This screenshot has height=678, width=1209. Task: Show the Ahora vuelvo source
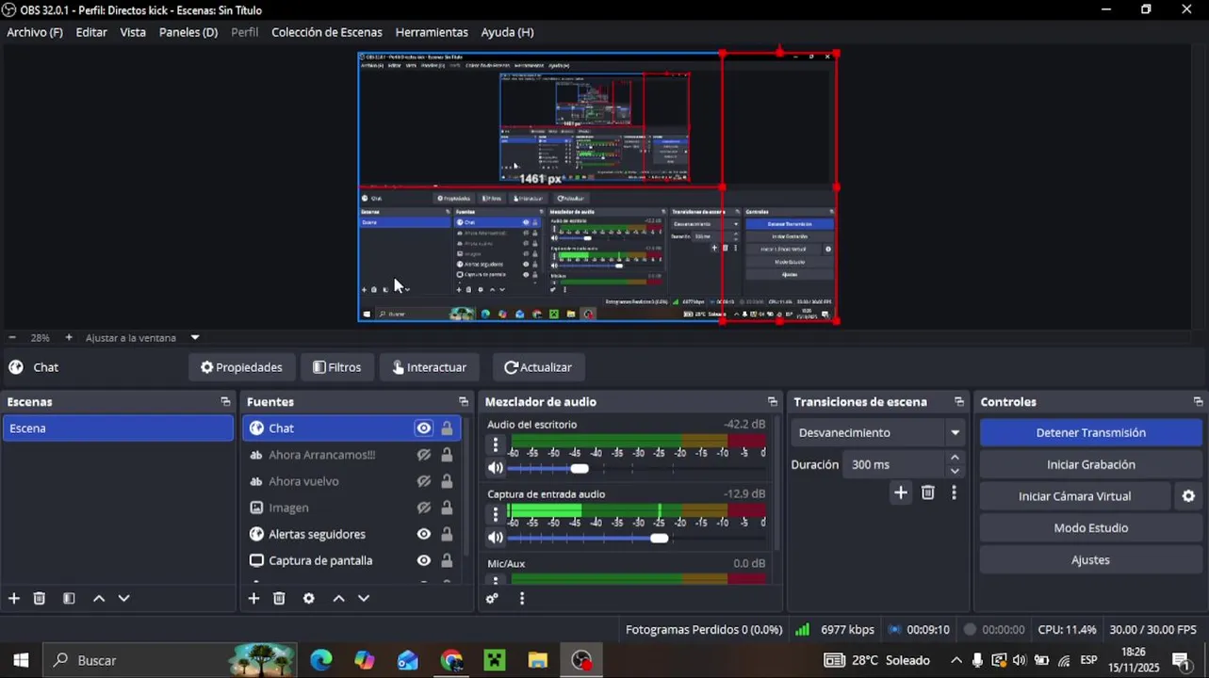[424, 481]
